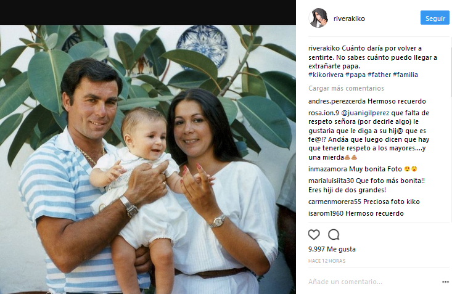The width and height of the screenshot is (452, 294).
Task: Open commenter andres.perezcerda profile
Action: click(x=337, y=101)
